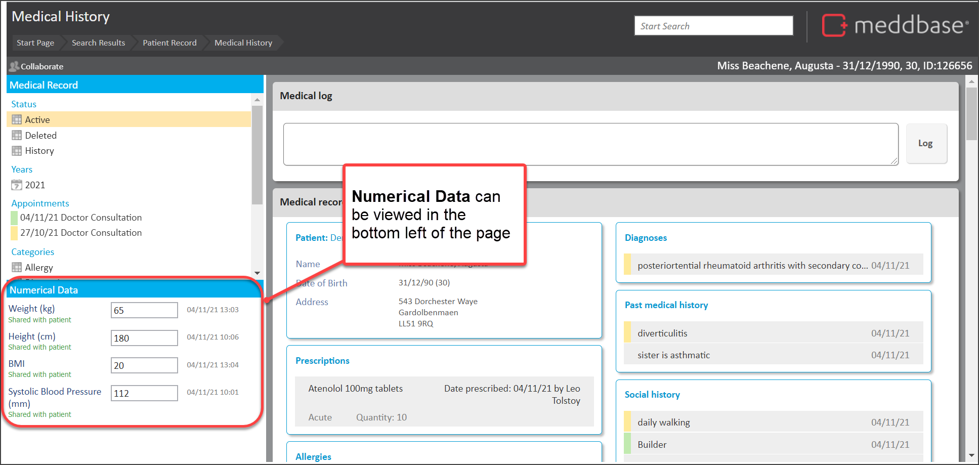Click the Medical log text area

pyautogui.click(x=590, y=144)
